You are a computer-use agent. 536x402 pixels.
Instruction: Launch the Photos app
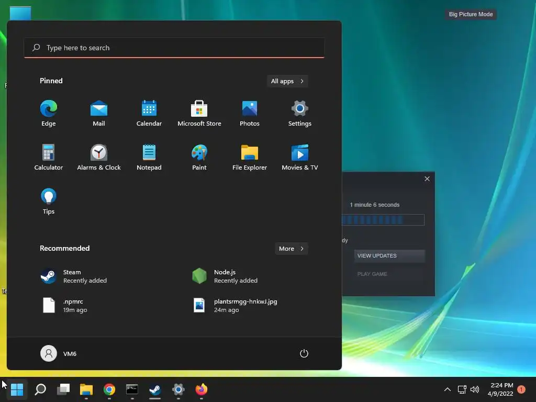(250, 114)
